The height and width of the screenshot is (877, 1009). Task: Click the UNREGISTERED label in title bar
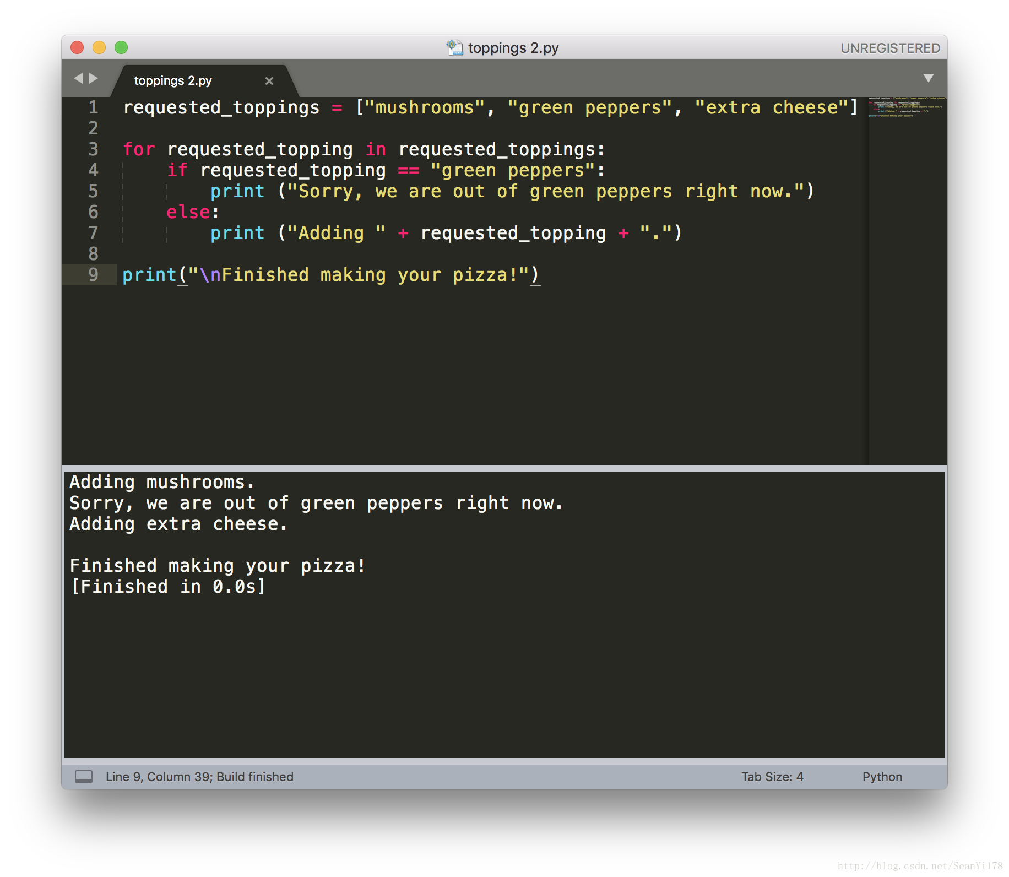pos(890,48)
